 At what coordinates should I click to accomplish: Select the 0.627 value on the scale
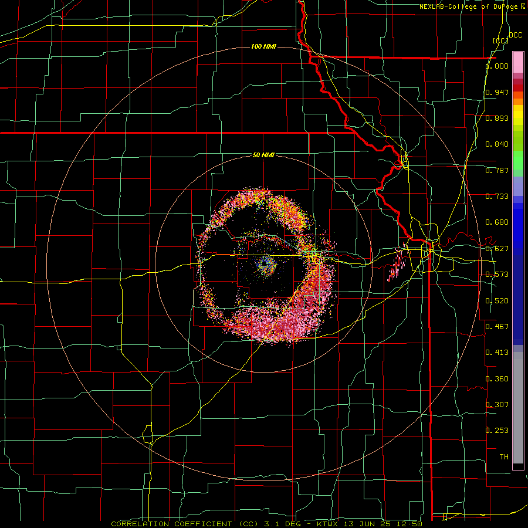(497, 249)
